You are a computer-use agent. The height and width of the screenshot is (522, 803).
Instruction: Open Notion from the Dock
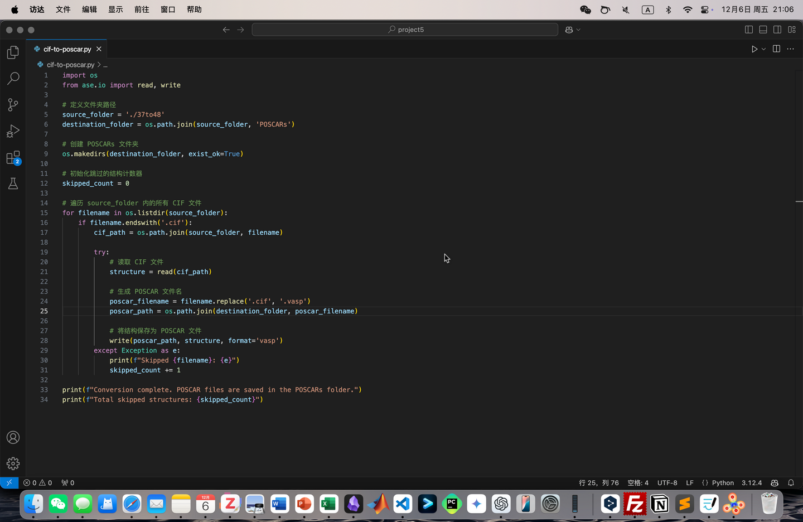coord(660,504)
